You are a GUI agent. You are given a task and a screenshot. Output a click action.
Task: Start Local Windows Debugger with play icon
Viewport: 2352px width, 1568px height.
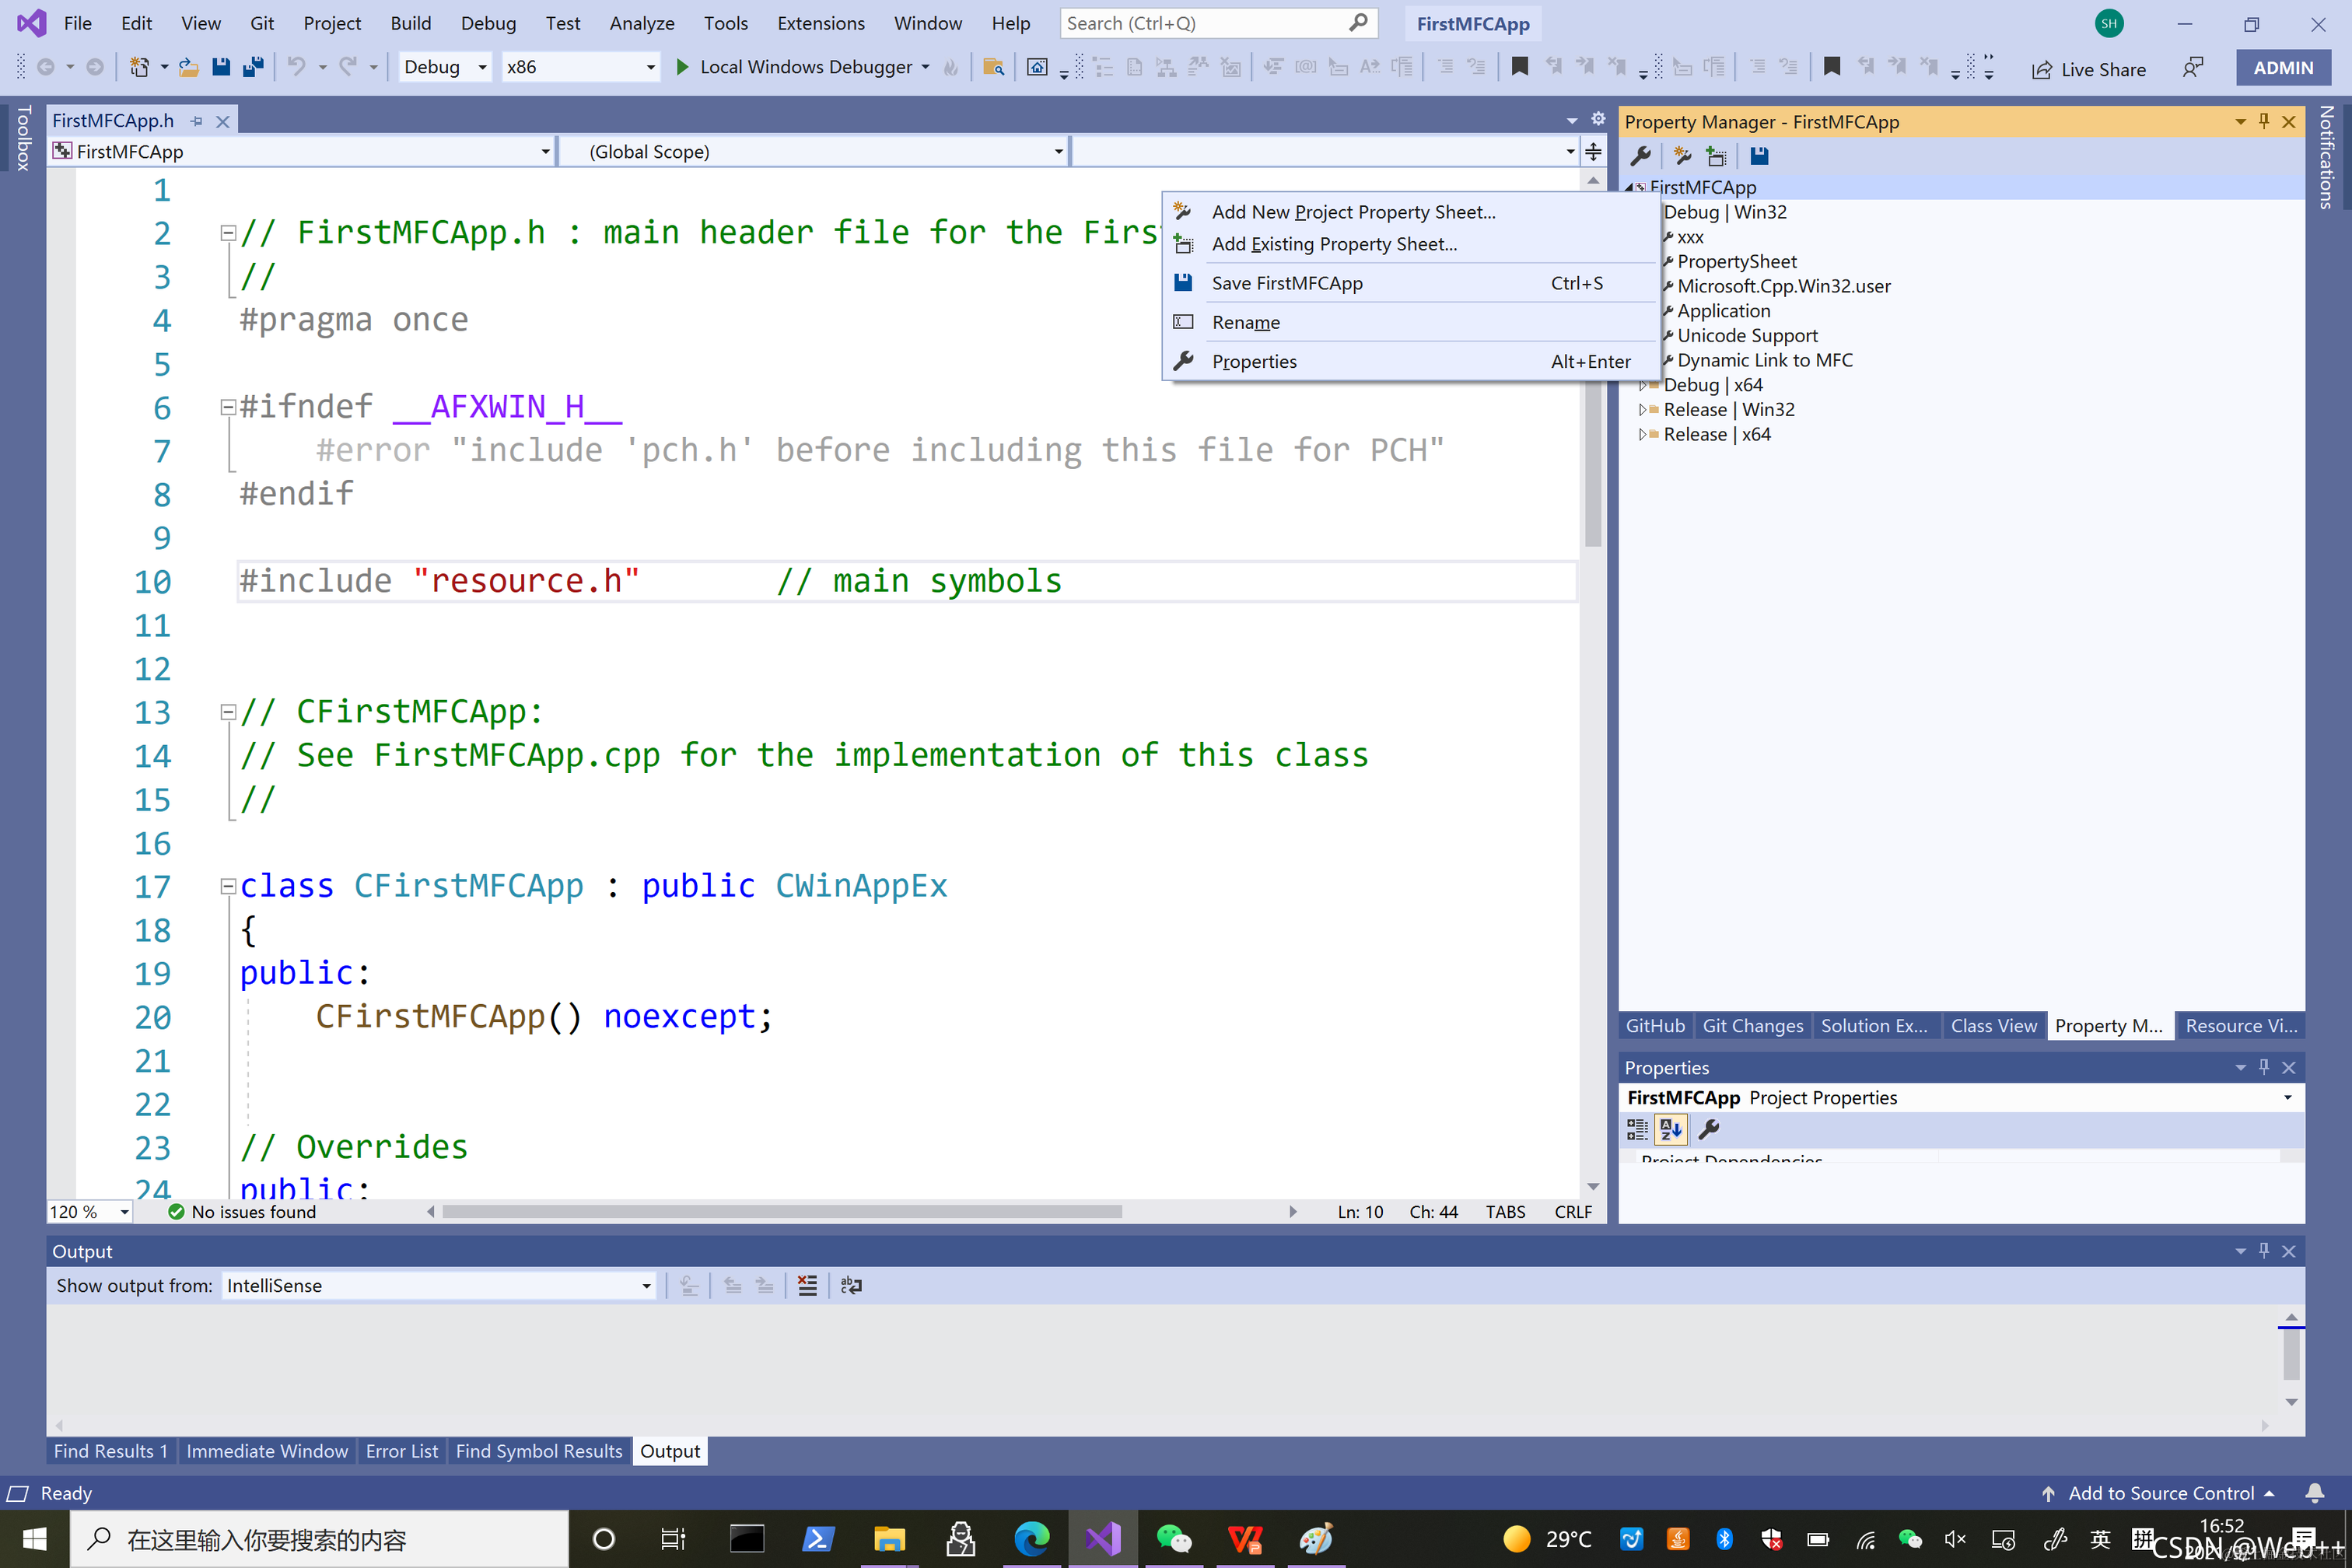coord(682,67)
